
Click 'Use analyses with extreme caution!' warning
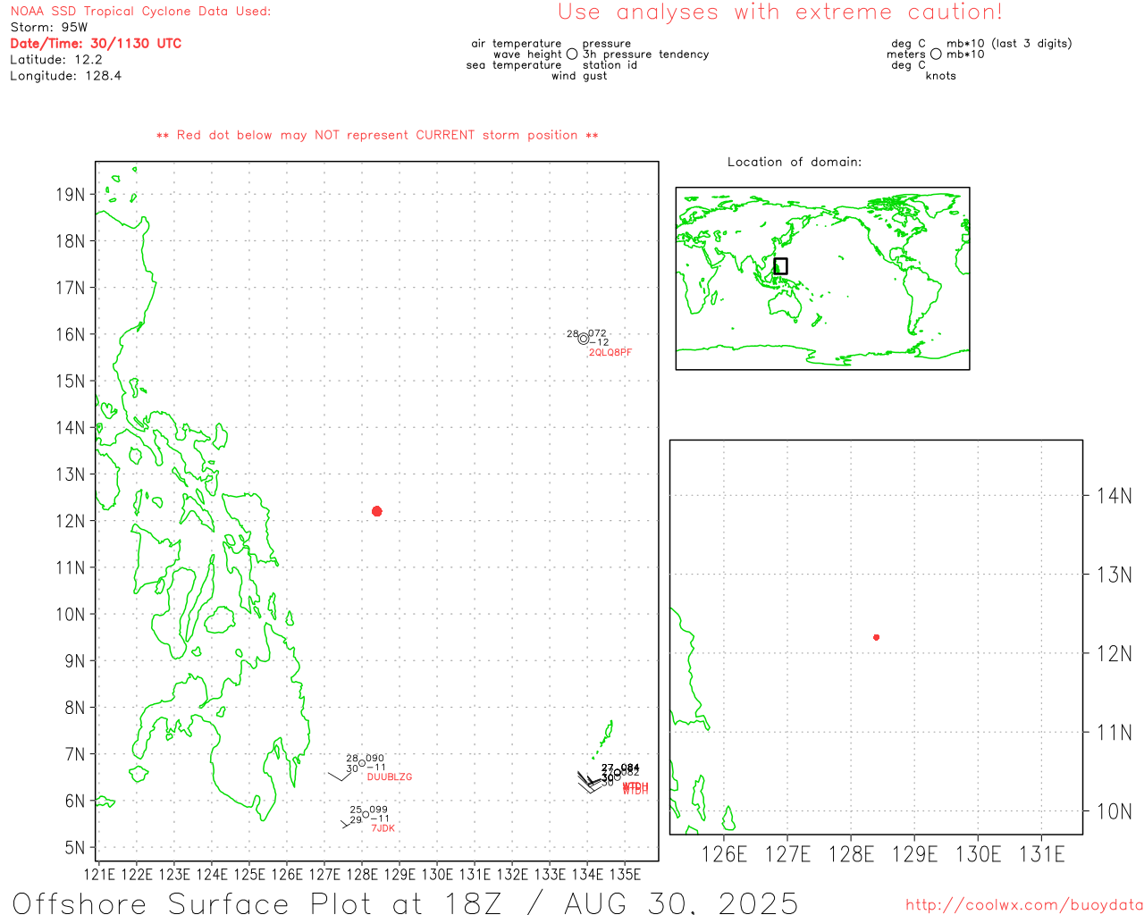tap(780, 12)
